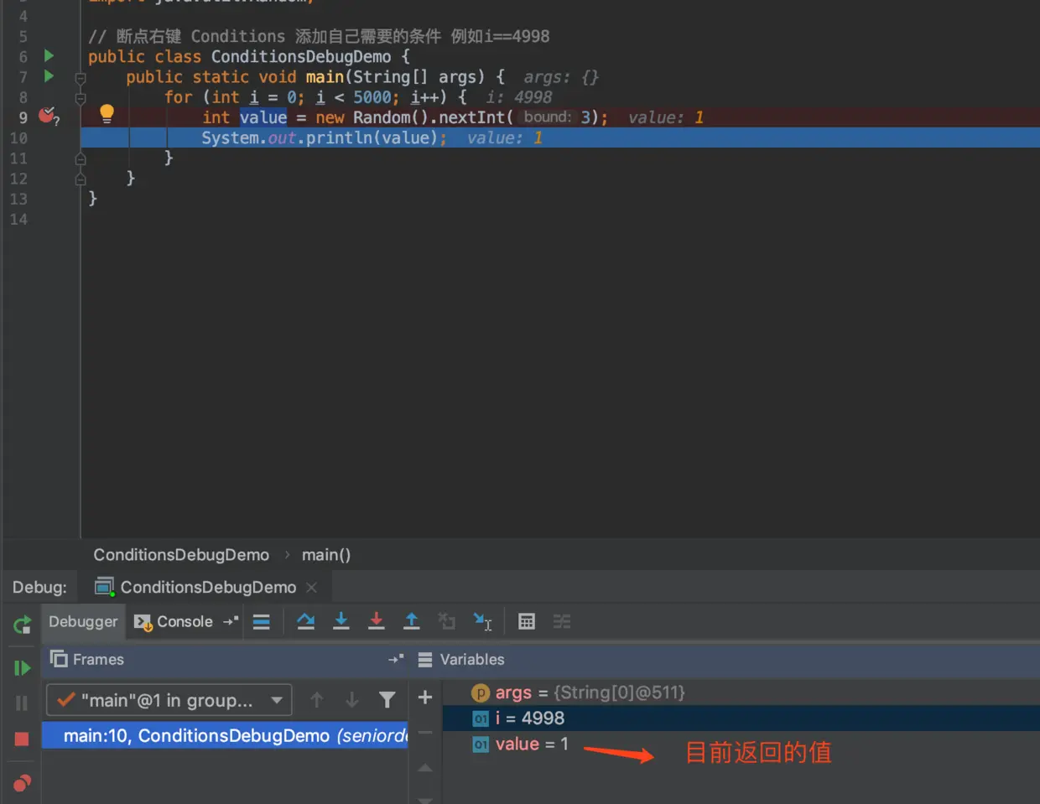Click hide icon in Frames header

click(396, 660)
